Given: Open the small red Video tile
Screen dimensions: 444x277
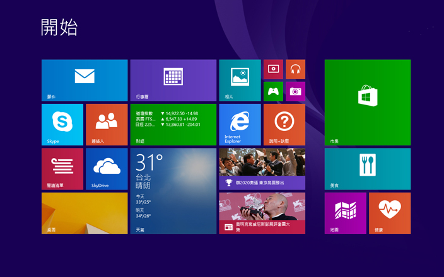Looking at the screenshot, I should coord(273,69).
